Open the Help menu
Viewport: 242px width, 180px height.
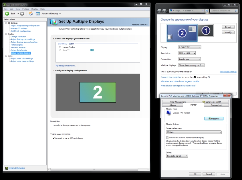[x=42, y=9]
